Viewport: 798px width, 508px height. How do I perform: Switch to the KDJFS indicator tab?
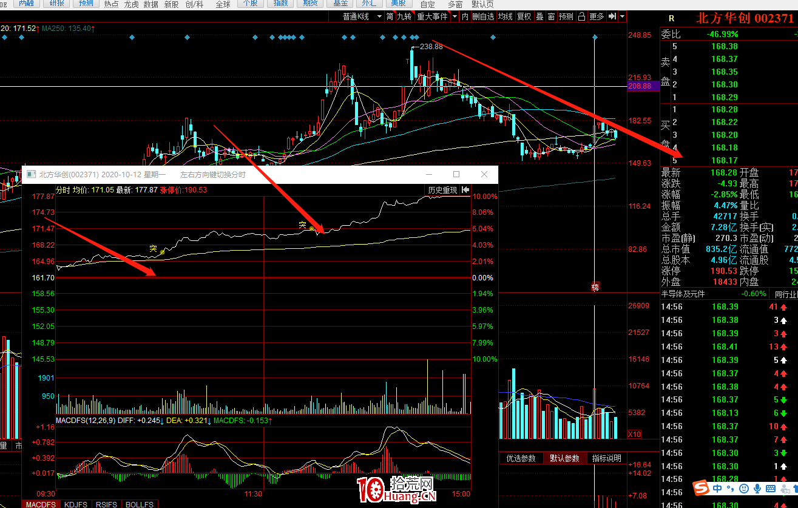coord(76,504)
